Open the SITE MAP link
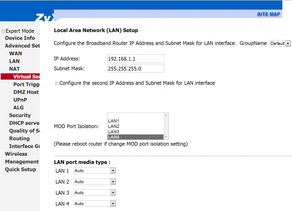The height and width of the screenshot is (211, 292). (269, 14)
